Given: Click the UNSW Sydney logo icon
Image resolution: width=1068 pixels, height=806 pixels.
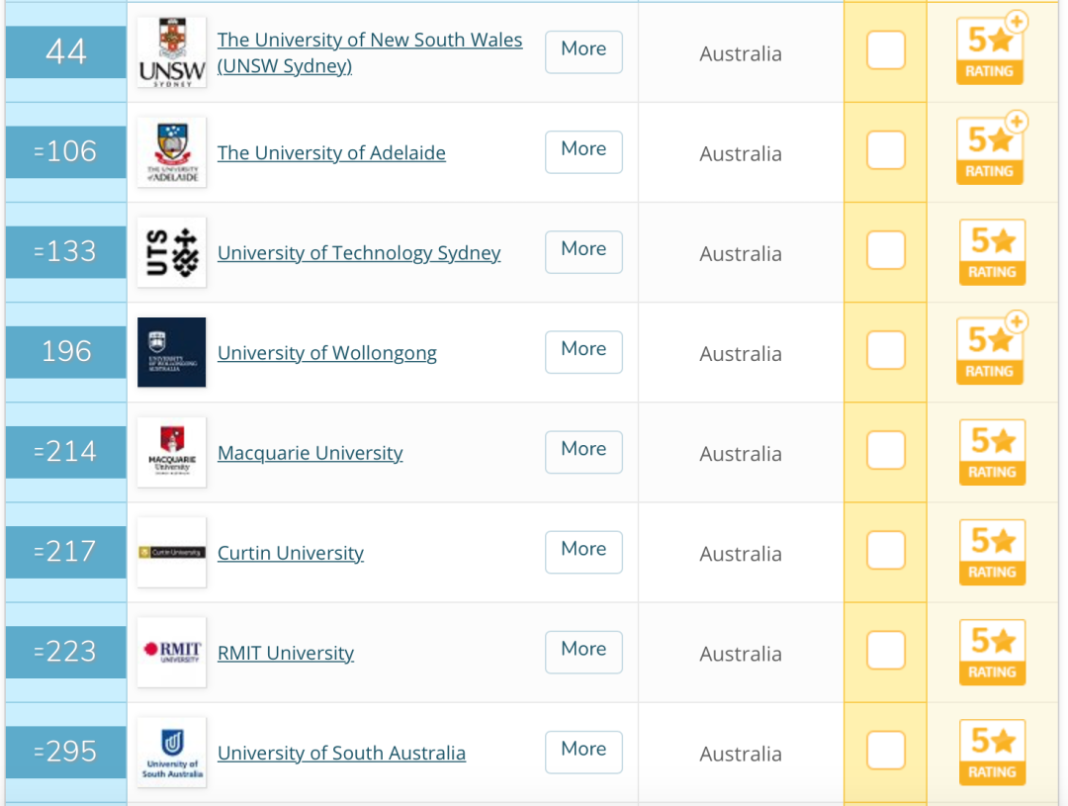Looking at the screenshot, I should point(172,52).
